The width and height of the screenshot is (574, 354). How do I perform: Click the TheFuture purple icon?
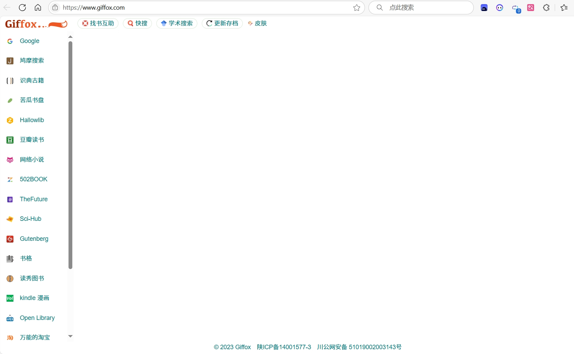(x=10, y=200)
